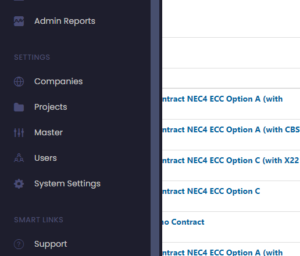Viewport: 300px width, 256px height.
Task: Click the sidebar vertical scrollbar
Action: tap(155, 128)
